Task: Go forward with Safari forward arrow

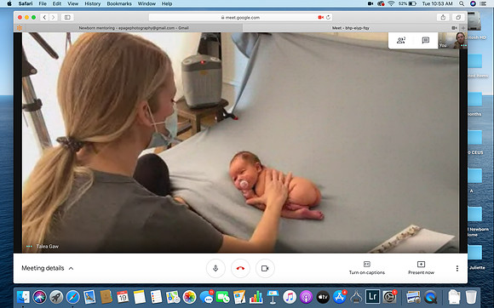Action: (x=54, y=17)
